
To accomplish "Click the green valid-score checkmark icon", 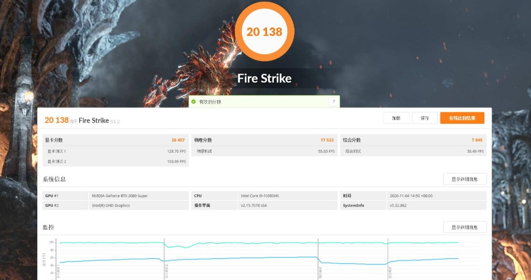I will 194,101.
